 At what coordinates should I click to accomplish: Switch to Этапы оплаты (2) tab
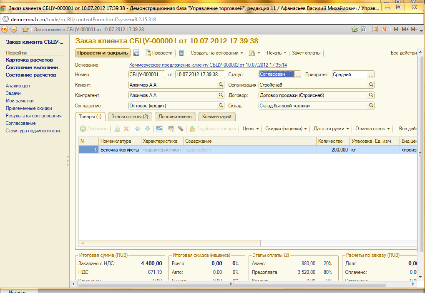[x=130, y=117]
